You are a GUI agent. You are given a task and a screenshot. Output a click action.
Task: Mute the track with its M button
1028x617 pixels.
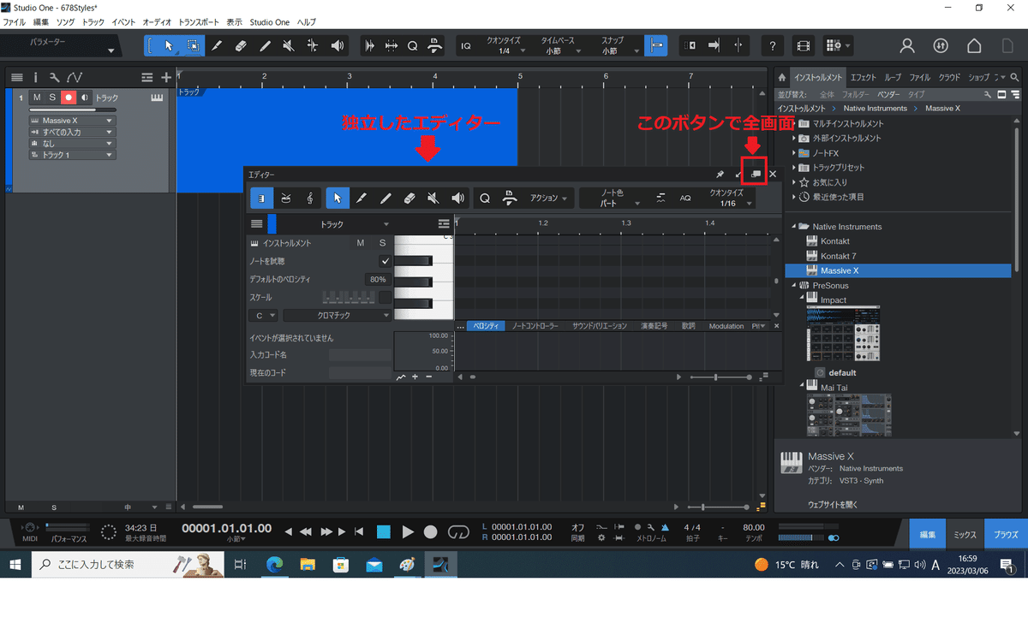(x=37, y=98)
